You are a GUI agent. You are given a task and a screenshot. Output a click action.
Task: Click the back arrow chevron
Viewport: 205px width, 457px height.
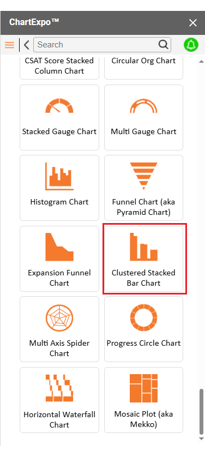click(x=27, y=45)
